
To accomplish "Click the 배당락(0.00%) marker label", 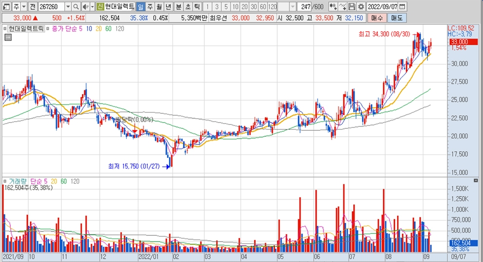I will pyautogui.click(x=134, y=120).
